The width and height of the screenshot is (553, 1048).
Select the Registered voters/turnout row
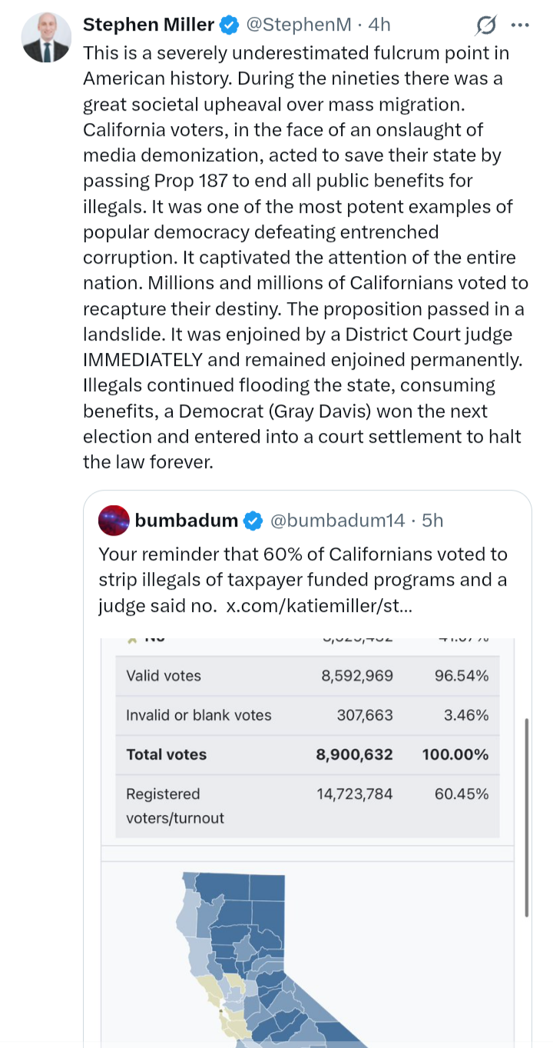coord(307,805)
